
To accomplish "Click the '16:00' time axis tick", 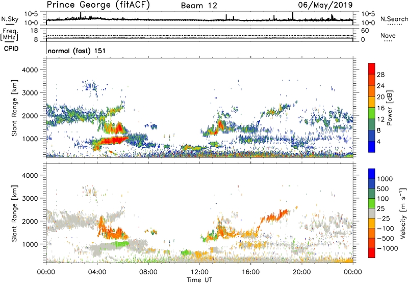I will pos(250,272).
